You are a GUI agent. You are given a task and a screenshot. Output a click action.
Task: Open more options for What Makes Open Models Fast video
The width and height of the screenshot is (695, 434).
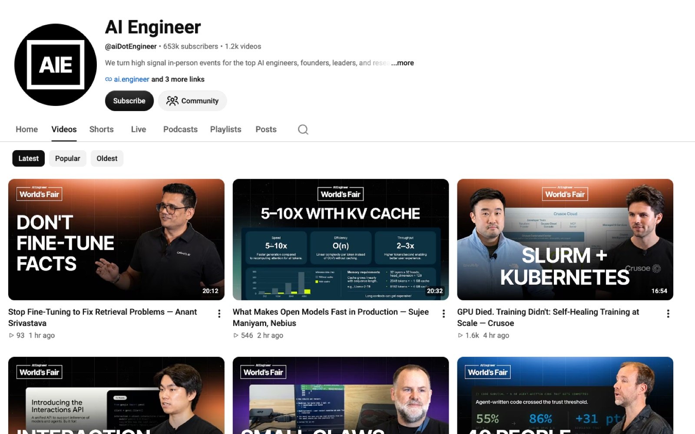[x=443, y=313]
